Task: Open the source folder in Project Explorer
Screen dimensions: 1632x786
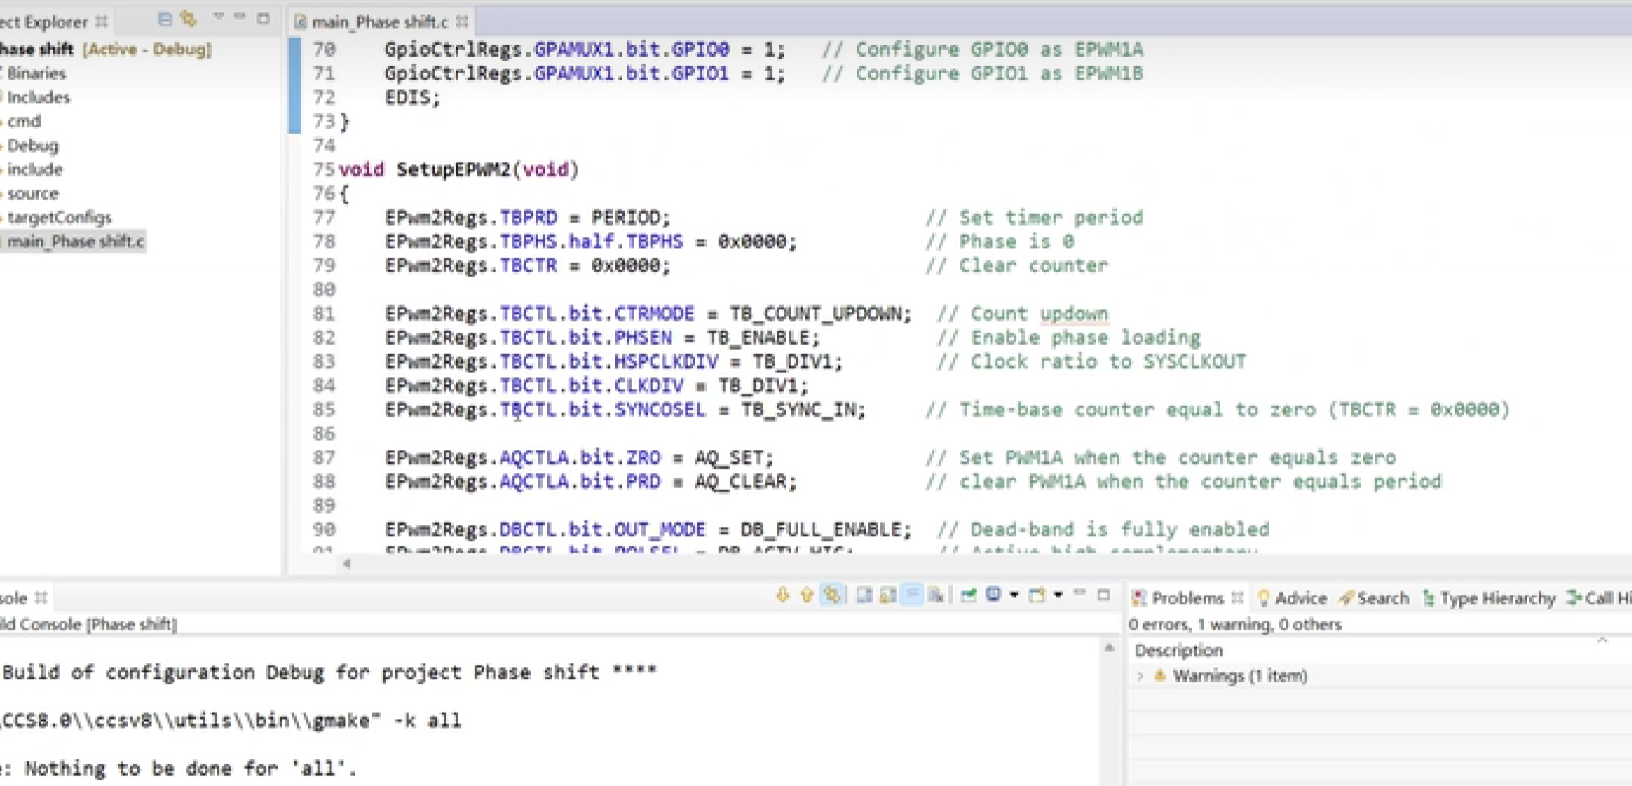Action: 32,194
